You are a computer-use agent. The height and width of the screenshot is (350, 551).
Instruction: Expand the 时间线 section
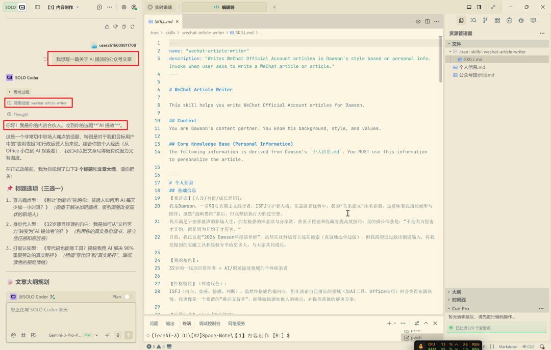[x=497, y=300]
